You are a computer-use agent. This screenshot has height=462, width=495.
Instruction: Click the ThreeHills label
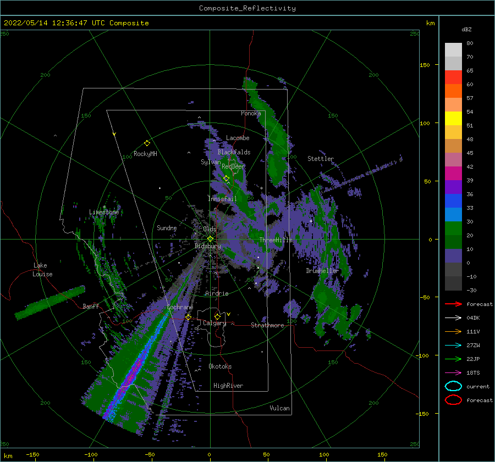point(276,240)
